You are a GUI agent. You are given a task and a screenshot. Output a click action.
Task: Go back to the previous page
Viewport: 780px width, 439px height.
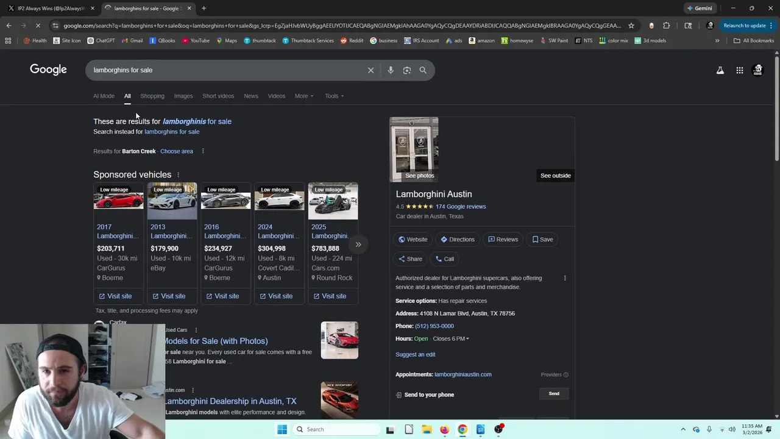(9, 26)
